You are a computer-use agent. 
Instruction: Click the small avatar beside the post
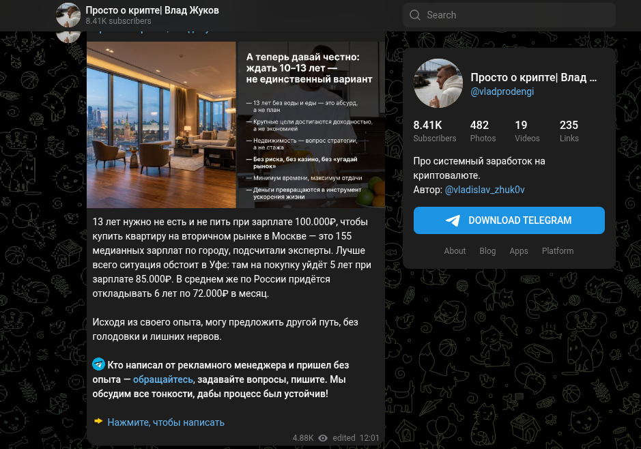68,36
